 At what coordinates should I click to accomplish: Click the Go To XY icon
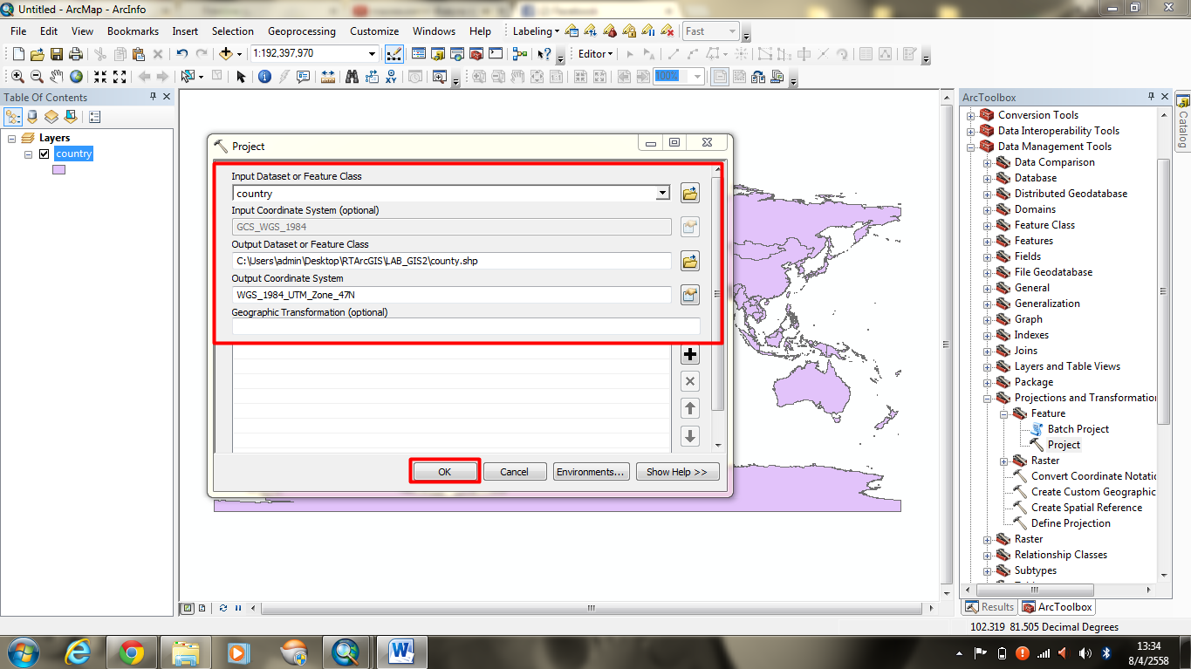pos(392,77)
